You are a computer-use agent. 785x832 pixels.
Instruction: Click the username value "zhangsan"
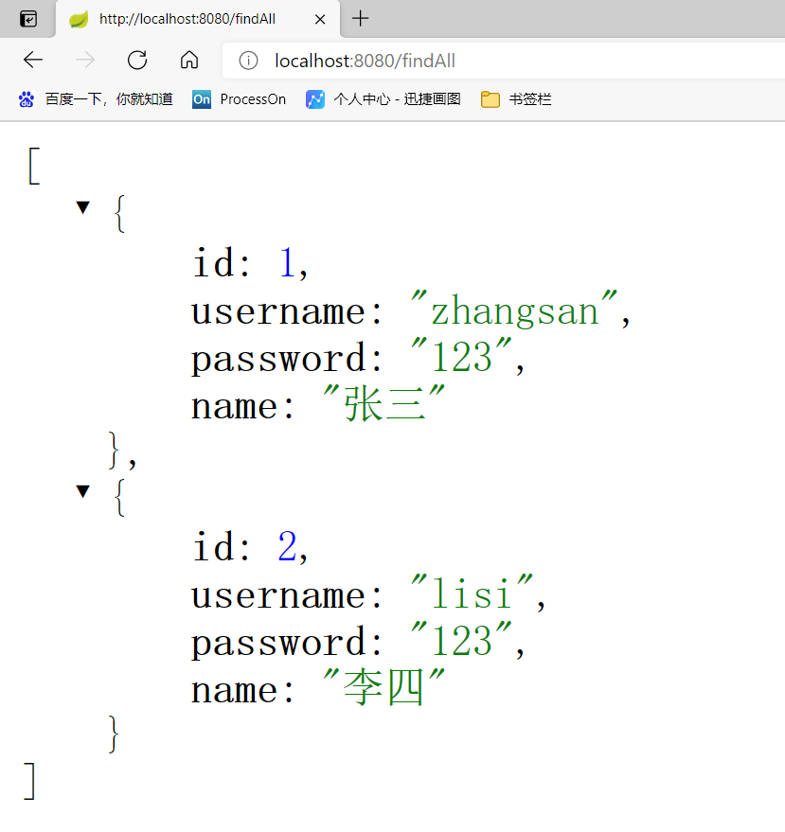[x=514, y=311]
